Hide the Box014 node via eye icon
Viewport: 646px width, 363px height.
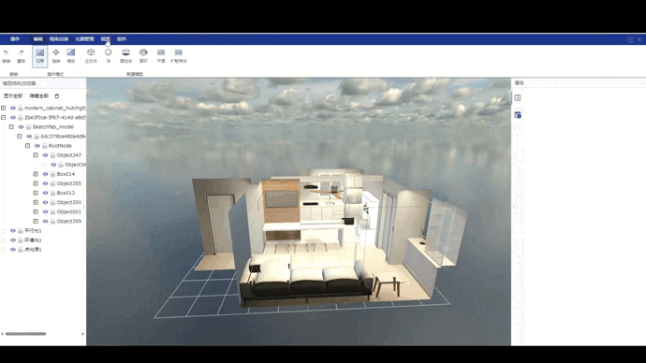[x=45, y=174]
